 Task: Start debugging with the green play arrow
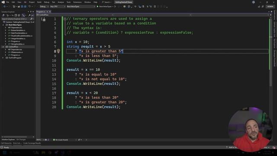97,6
